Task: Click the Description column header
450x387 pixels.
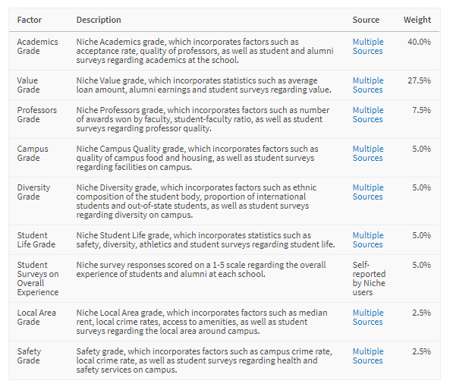Action: [99, 20]
